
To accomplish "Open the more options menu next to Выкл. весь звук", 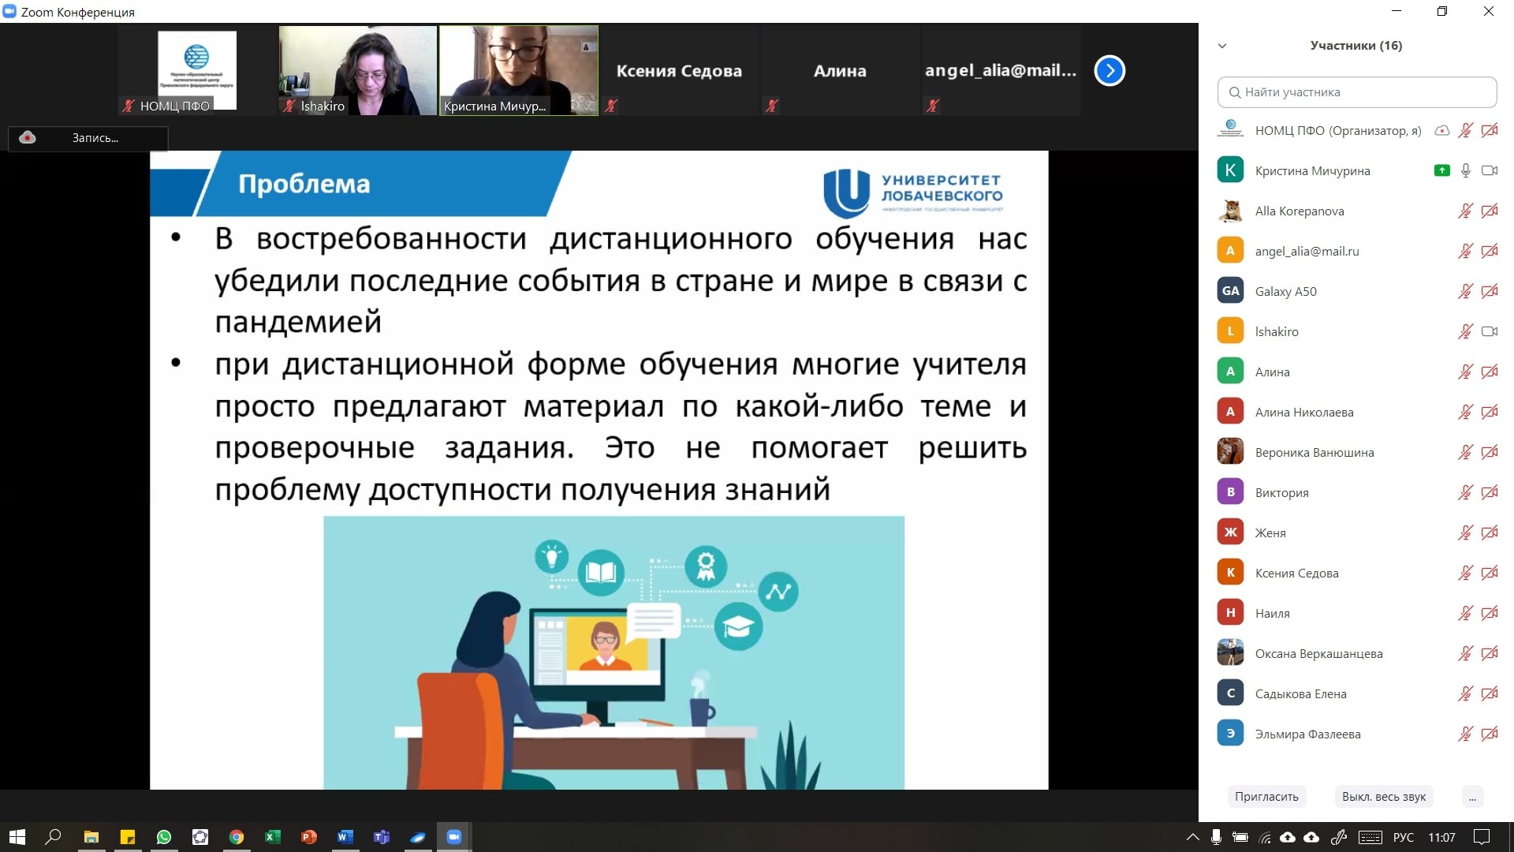I will coord(1473,797).
